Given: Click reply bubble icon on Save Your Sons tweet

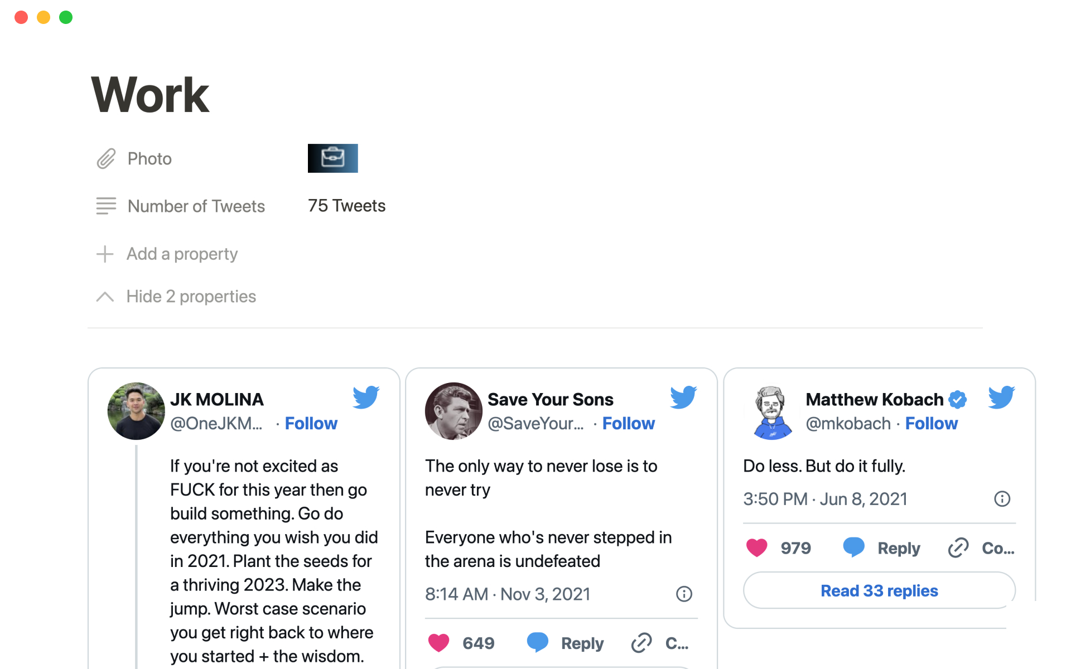Looking at the screenshot, I should [537, 642].
